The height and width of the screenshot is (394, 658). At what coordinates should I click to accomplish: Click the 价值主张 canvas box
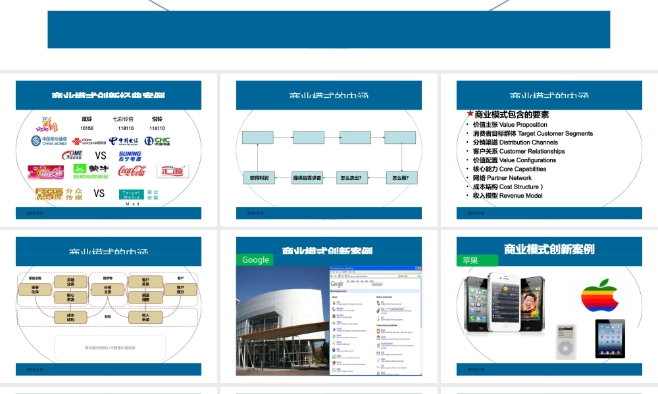click(x=108, y=290)
